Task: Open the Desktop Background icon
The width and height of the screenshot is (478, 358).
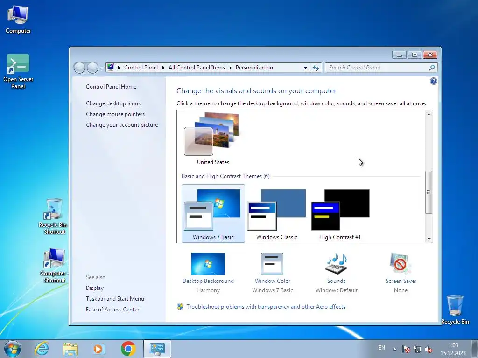Action: 208,264
